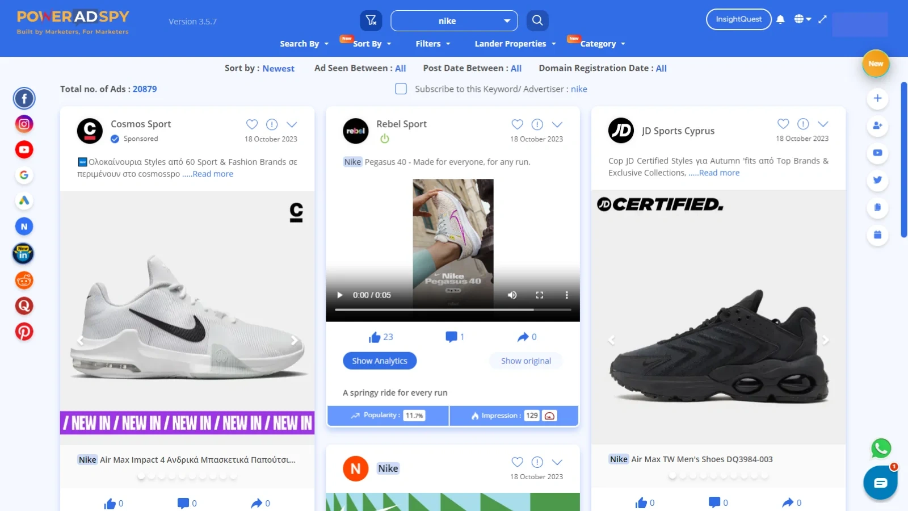Screen dimensions: 908x511
Task: Select the Instagram platform icon
Action: click(x=24, y=123)
